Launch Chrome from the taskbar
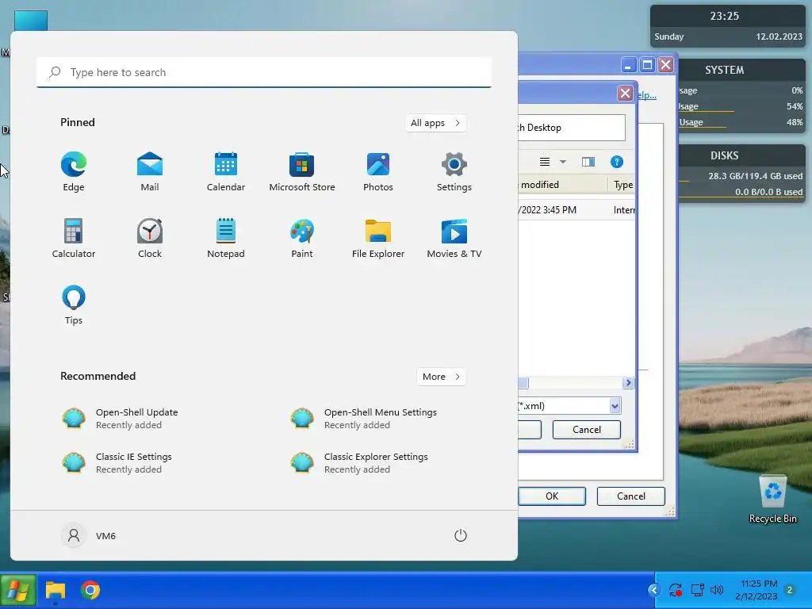This screenshot has width=812, height=609. click(x=90, y=590)
